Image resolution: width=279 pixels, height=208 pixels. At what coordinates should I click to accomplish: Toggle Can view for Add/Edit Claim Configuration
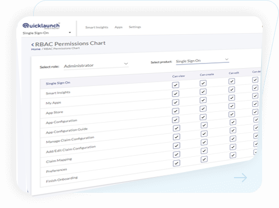[x=176, y=137]
